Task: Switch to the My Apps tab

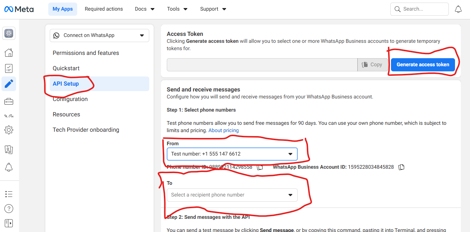Action: pyautogui.click(x=63, y=9)
